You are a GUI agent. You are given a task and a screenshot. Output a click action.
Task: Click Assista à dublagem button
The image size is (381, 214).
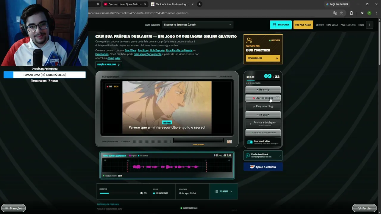pyautogui.click(x=263, y=124)
